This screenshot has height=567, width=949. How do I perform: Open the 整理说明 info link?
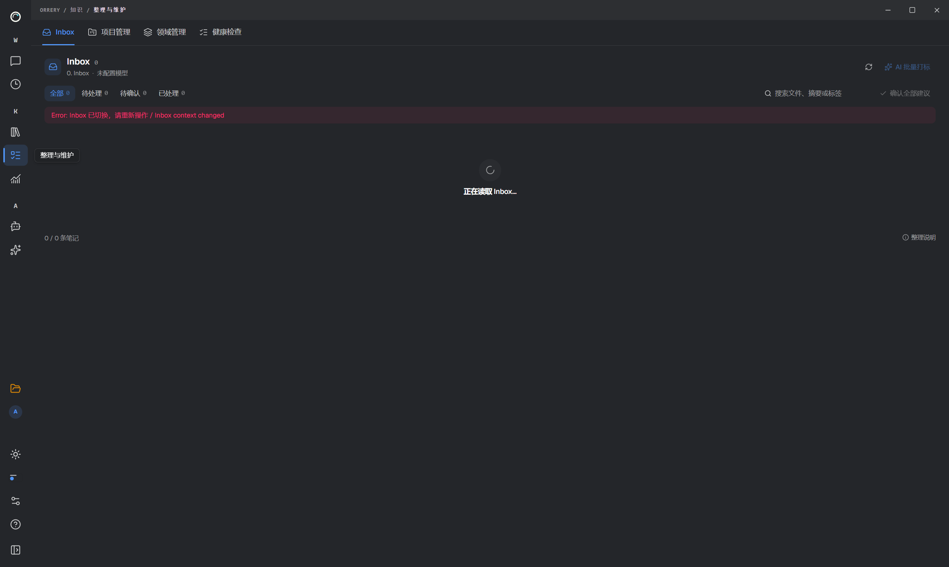tap(919, 238)
